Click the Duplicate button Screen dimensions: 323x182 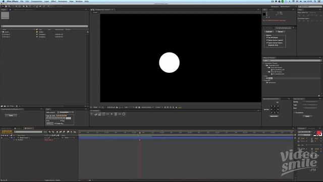(269, 31)
